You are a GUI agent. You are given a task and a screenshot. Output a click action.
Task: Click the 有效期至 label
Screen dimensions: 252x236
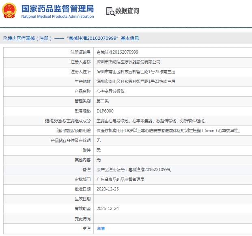point(83,209)
